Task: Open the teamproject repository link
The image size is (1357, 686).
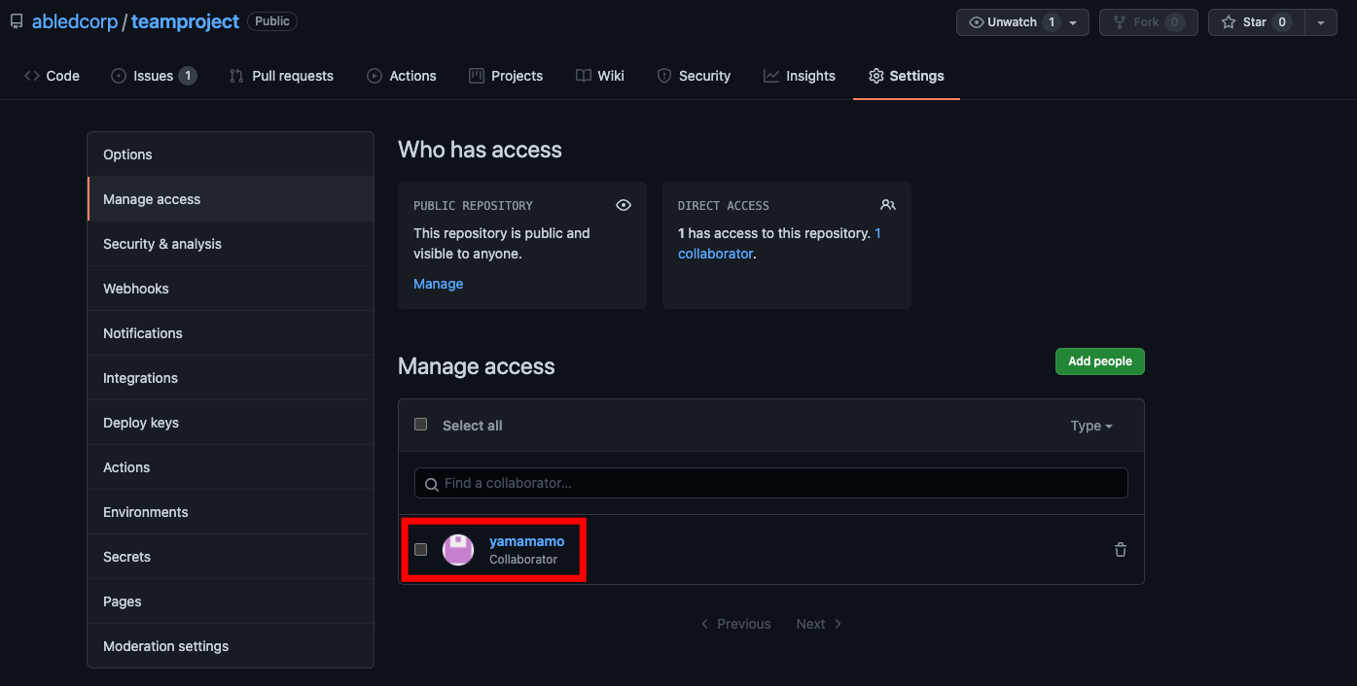Action: [x=185, y=21]
